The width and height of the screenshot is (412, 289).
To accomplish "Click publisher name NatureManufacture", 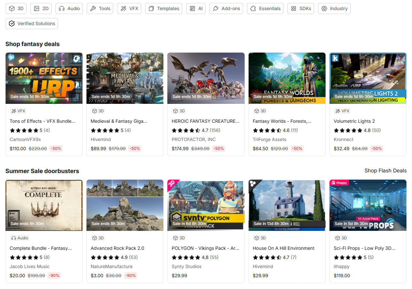I will [112, 266].
